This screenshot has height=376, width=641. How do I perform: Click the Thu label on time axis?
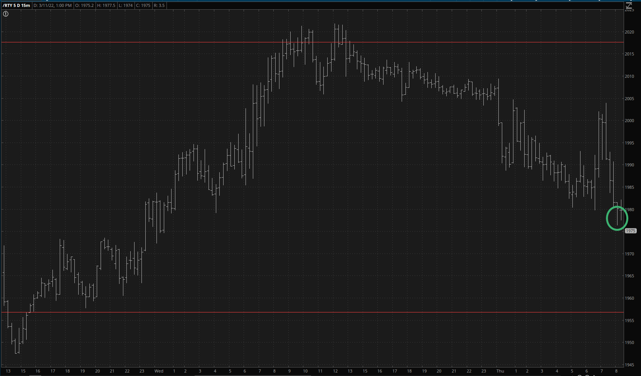pyautogui.click(x=500, y=371)
